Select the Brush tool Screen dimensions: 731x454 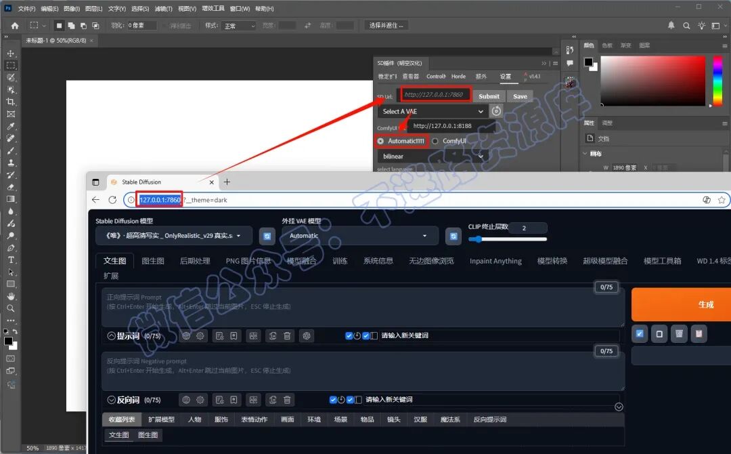click(x=11, y=150)
